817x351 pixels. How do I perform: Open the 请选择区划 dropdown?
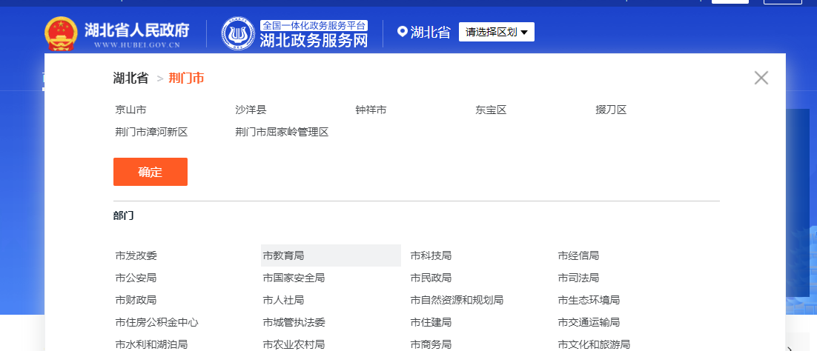[496, 32]
